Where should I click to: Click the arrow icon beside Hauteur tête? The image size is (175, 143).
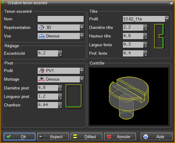145,36
